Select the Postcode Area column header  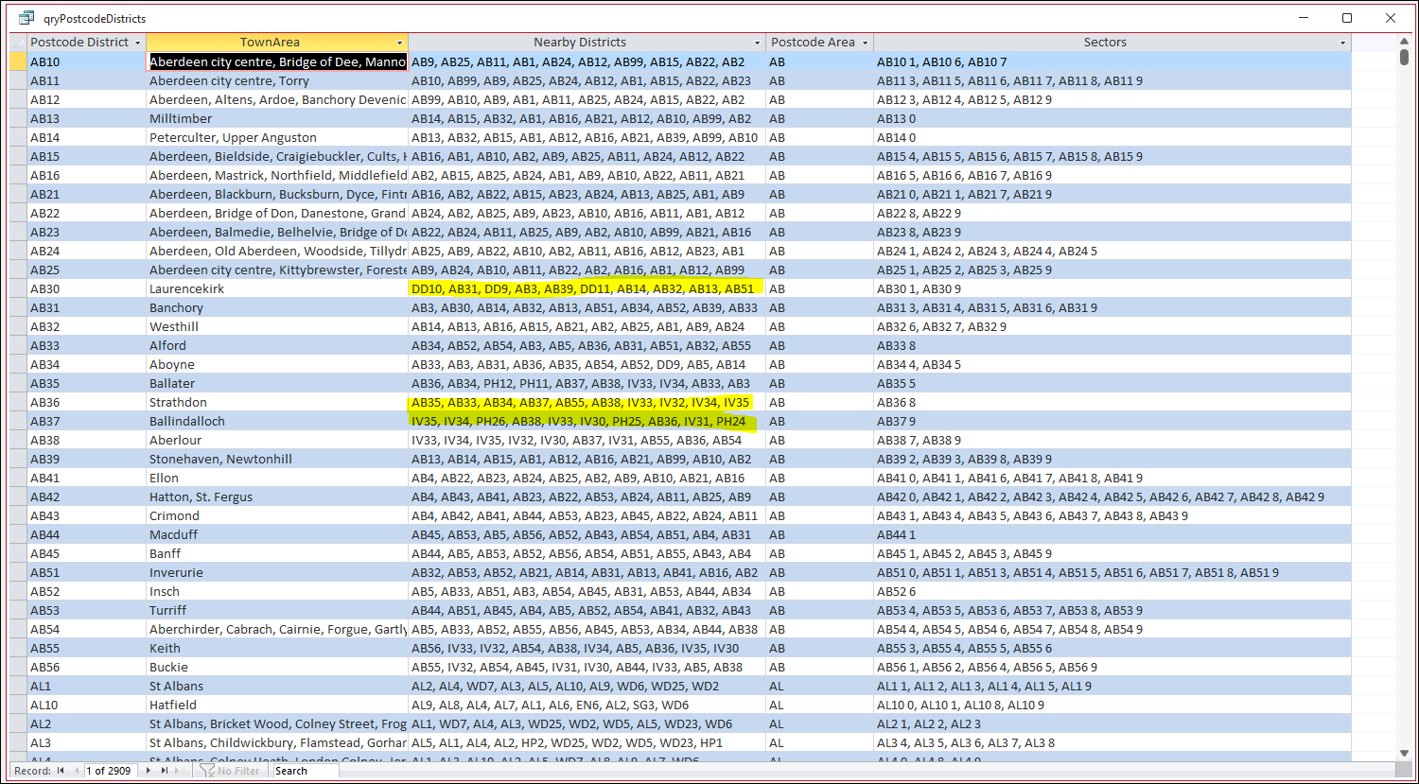tap(813, 43)
